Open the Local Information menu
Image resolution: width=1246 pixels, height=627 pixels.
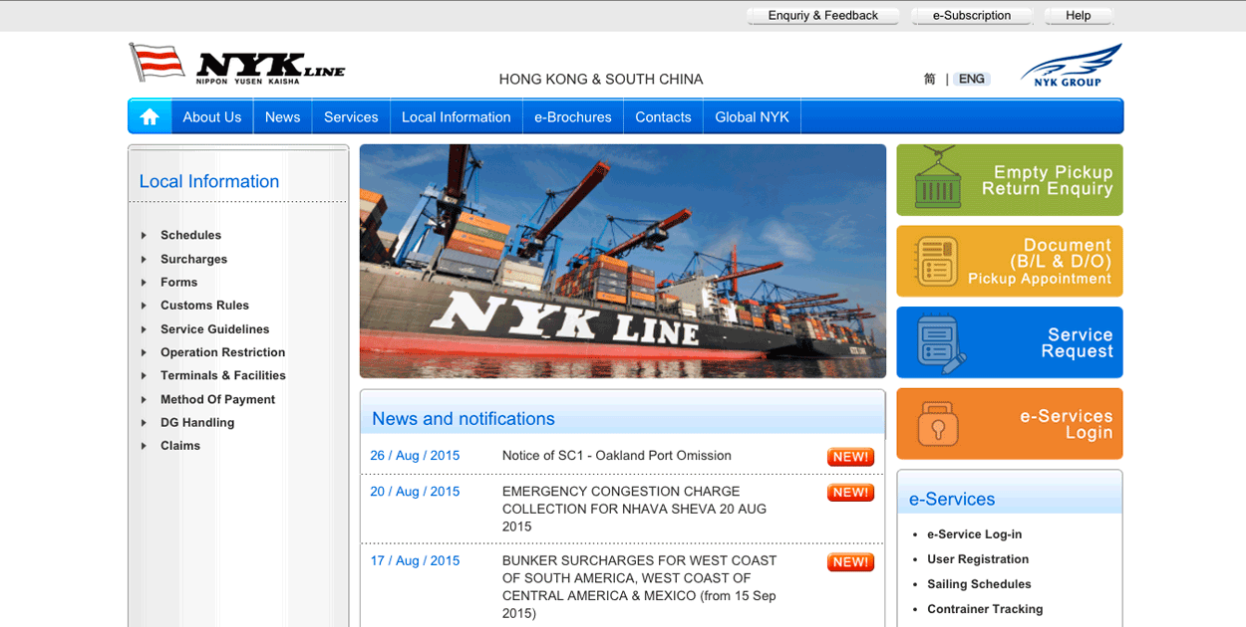[456, 116]
